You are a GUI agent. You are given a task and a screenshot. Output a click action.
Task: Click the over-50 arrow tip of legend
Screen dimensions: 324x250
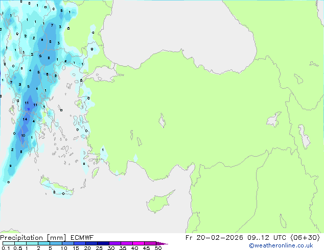(x=162, y=244)
